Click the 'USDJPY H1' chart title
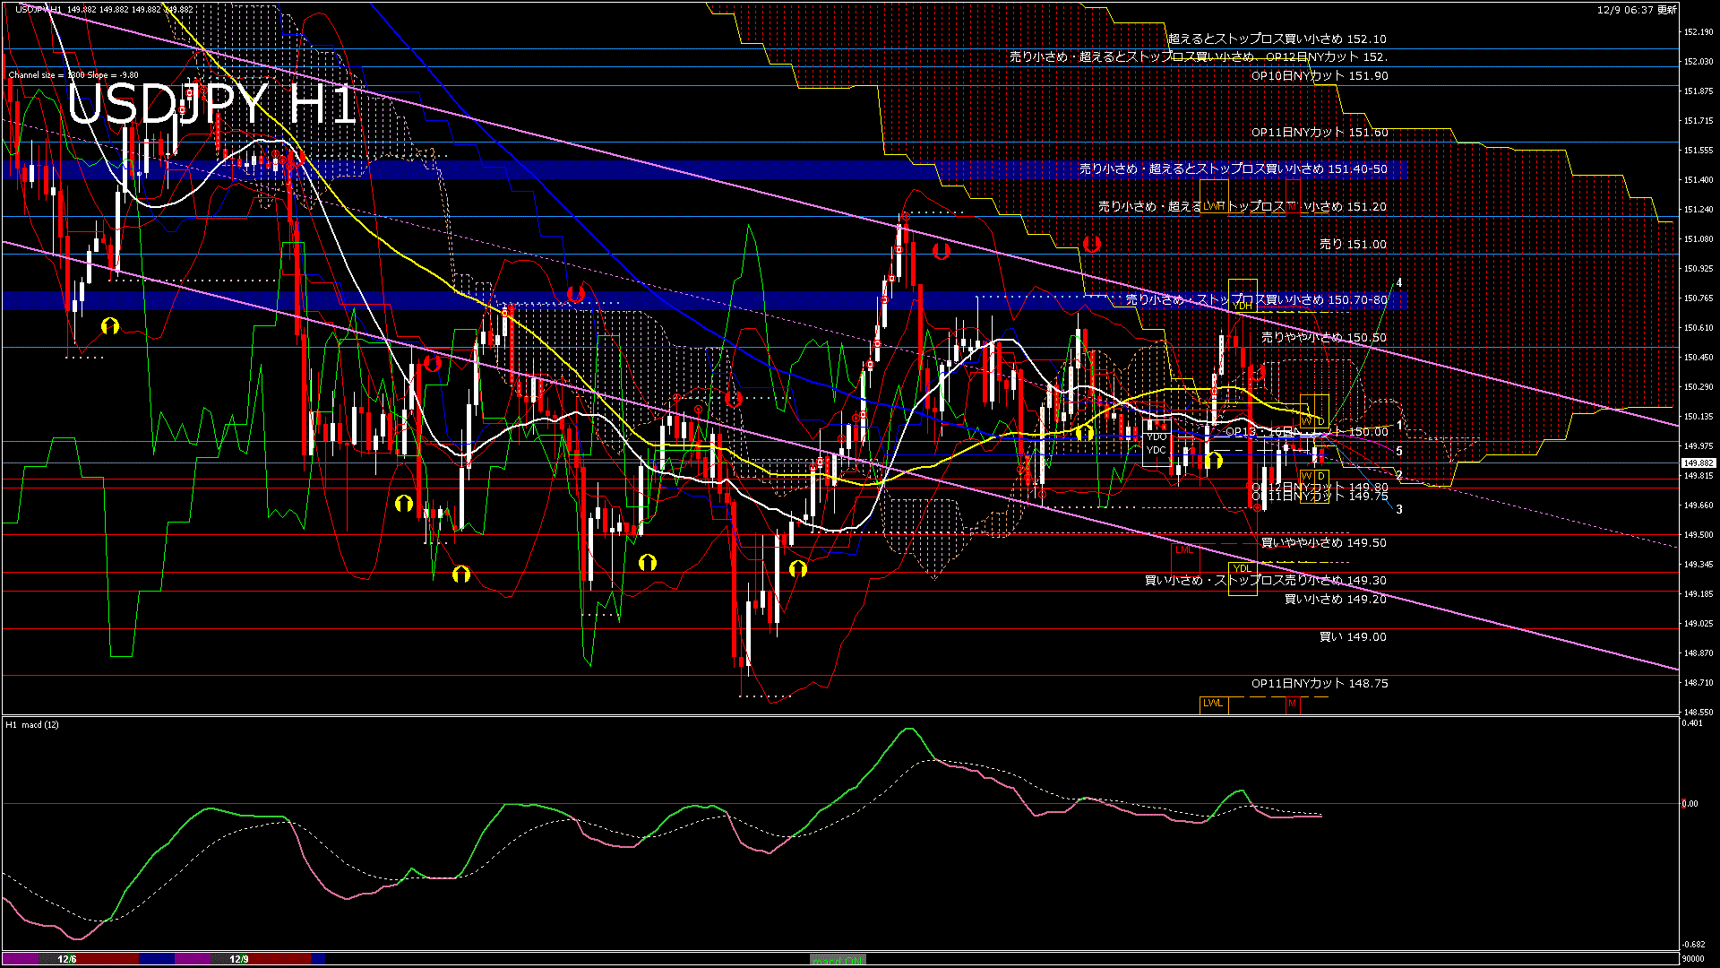Screen dimensions: 1720x968 tap(211, 105)
